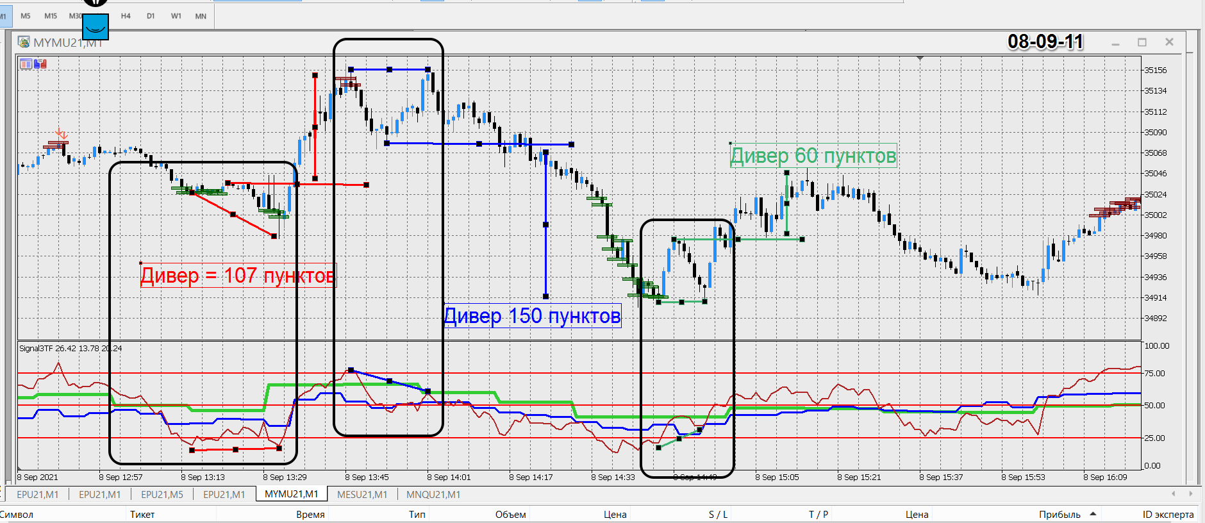Click the '8 Sep 2021' date label
This screenshot has height=523, width=1205.
point(37,477)
